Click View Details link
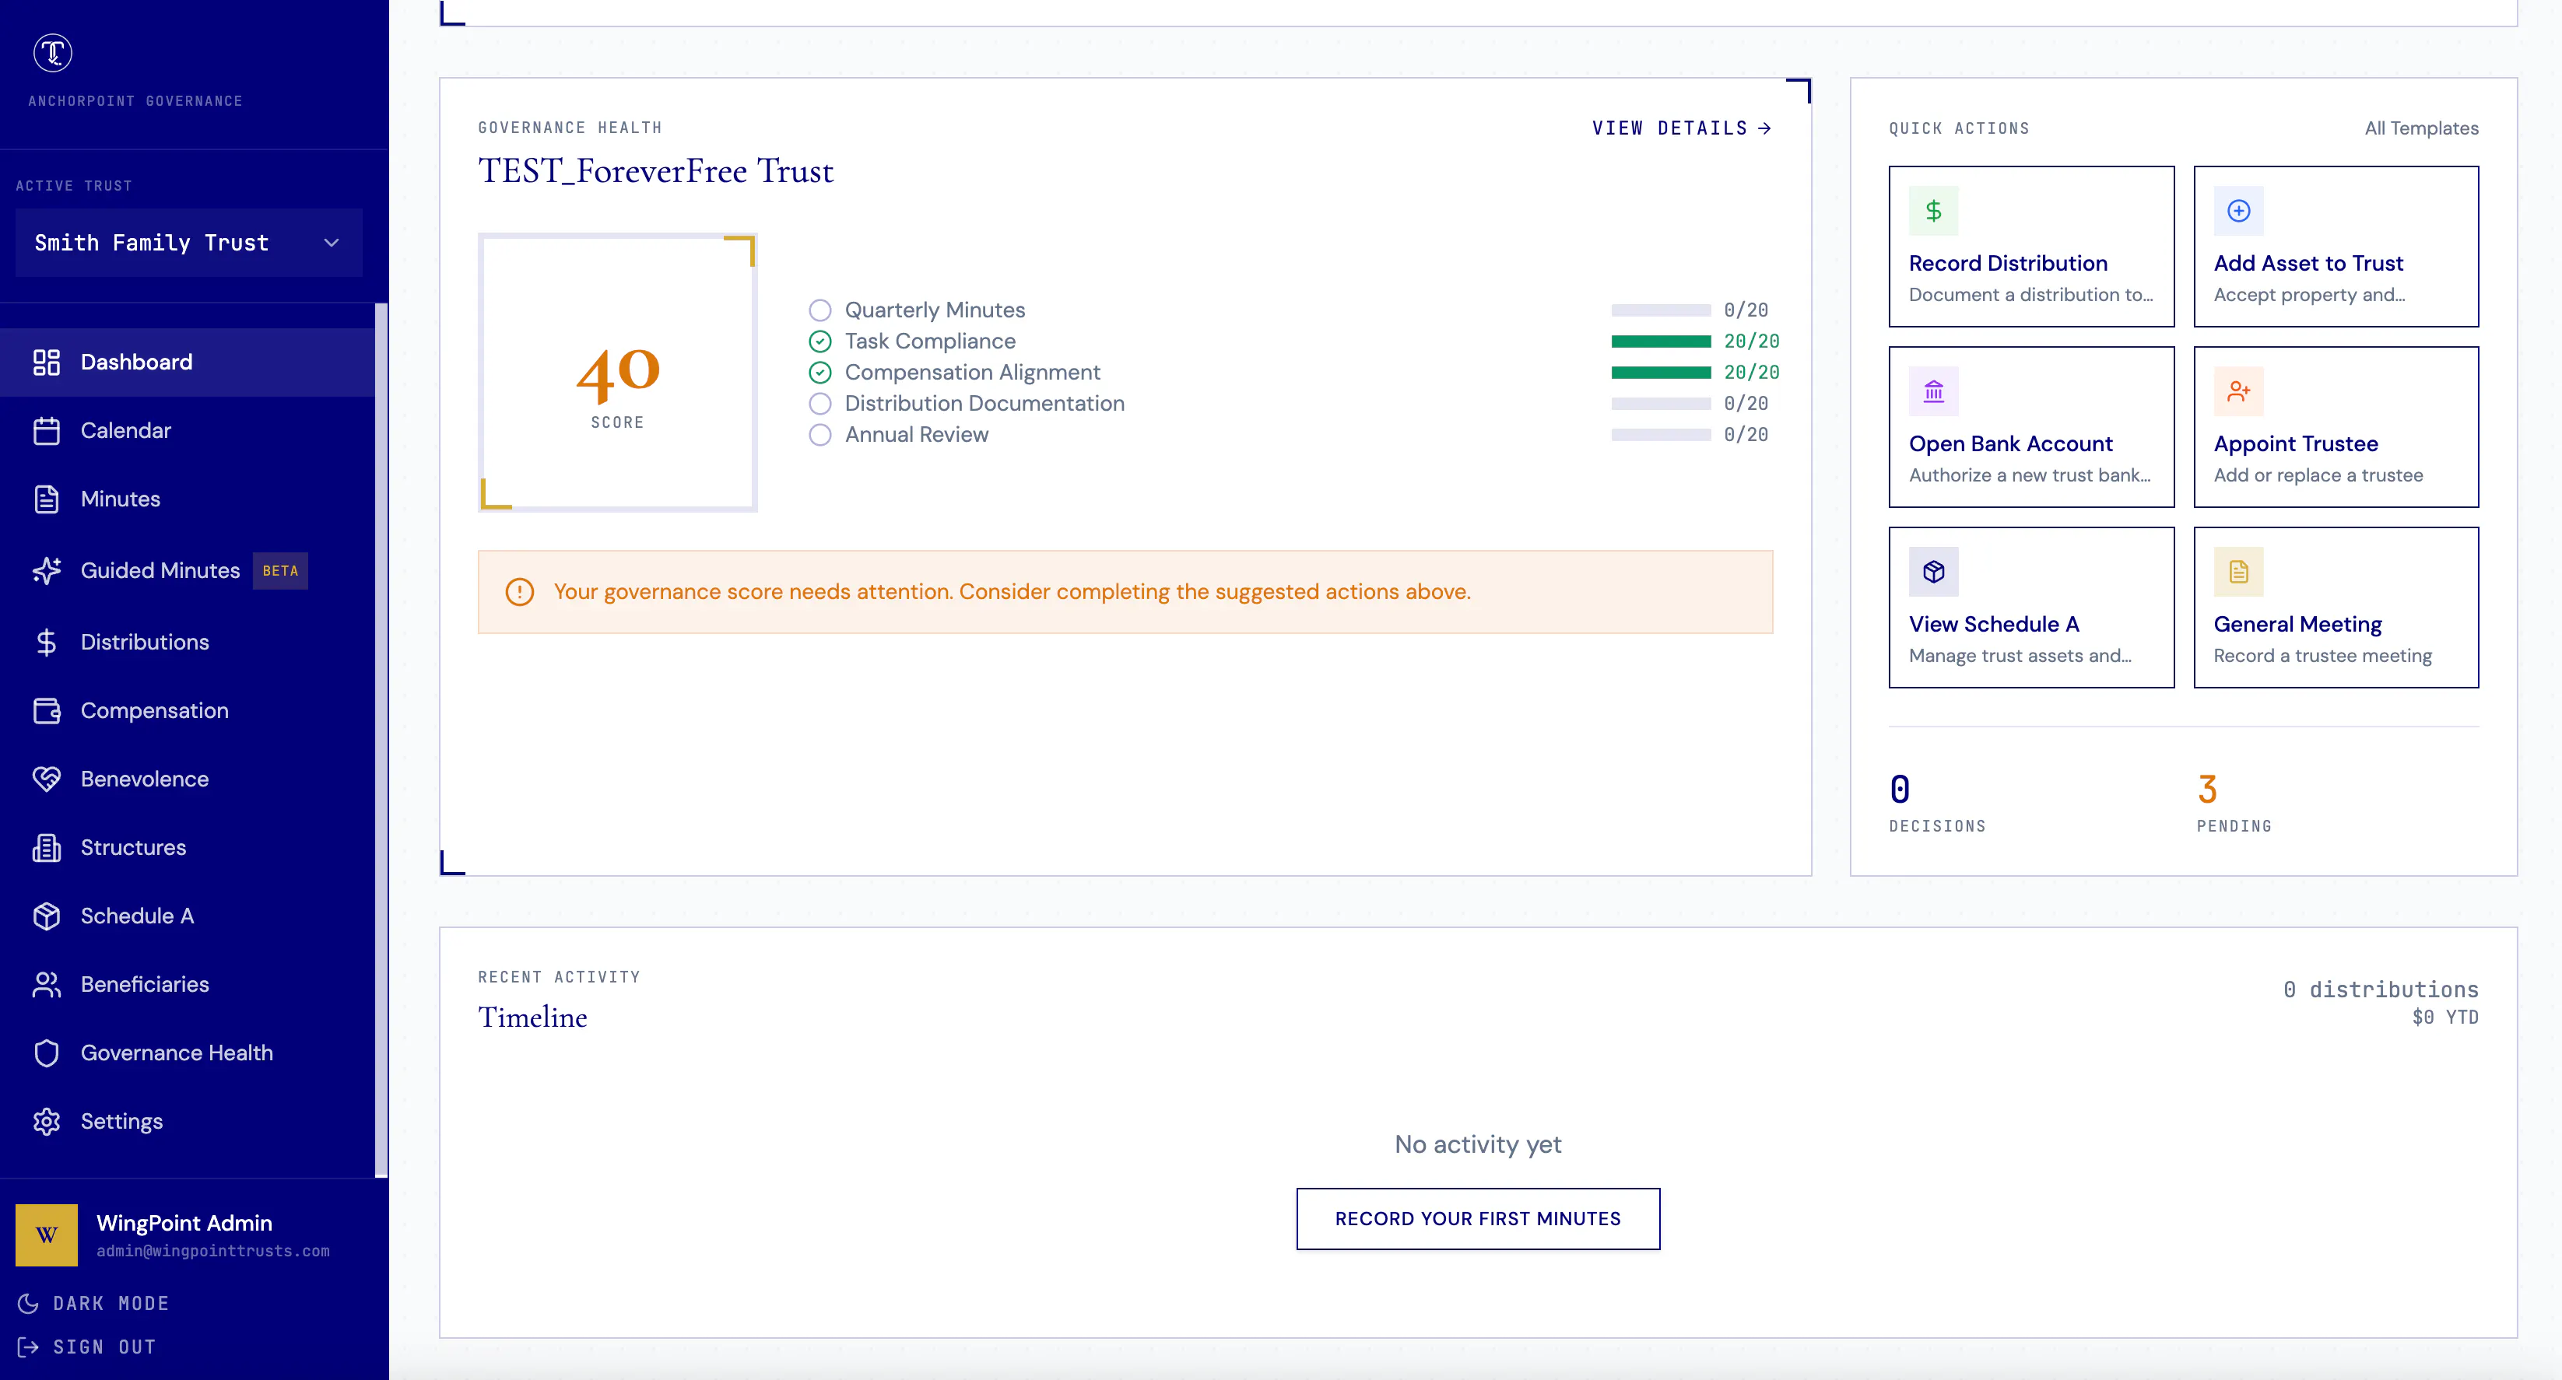This screenshot has width=2562, height=1380. 1682,128
